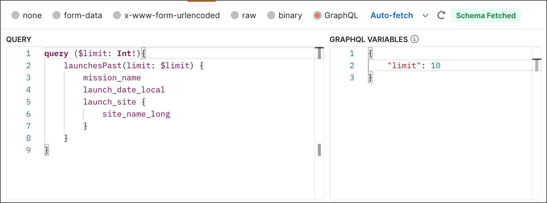Screen dimensions: 547x203
Task: Click variables line number 2
Action: [x=352, y=66]
